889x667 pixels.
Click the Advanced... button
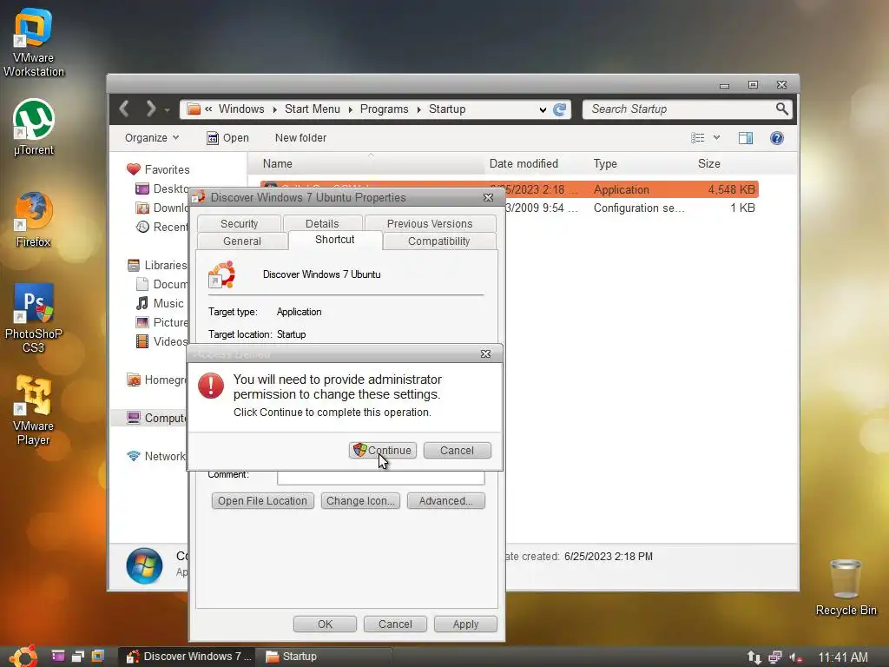[445, 501]
